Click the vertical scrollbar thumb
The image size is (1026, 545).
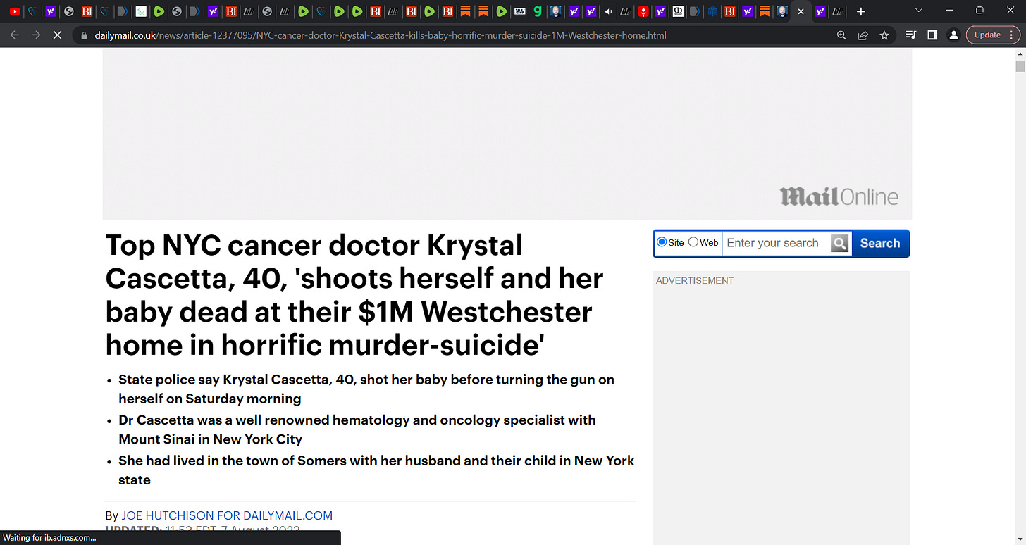(1020, 66)
